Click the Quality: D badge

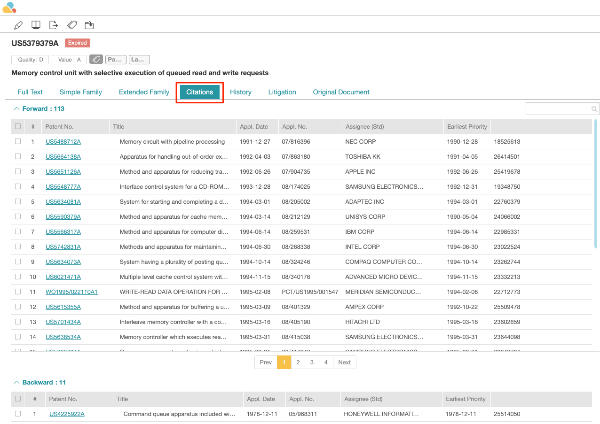[x=30, y=60]
